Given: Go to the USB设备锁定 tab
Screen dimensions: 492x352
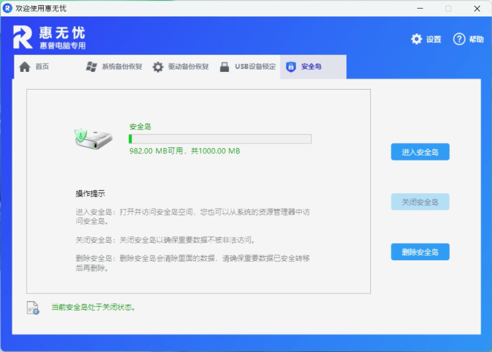Looking at the screenshot, I should (x=255, y=67).
